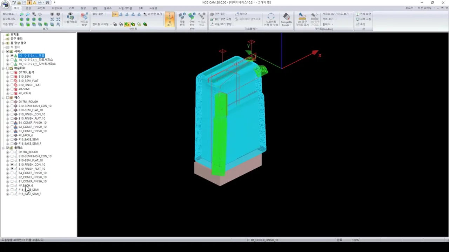Switch to the 바운더리 ribbon tab
449x252 pixels.
coord(57,8)
